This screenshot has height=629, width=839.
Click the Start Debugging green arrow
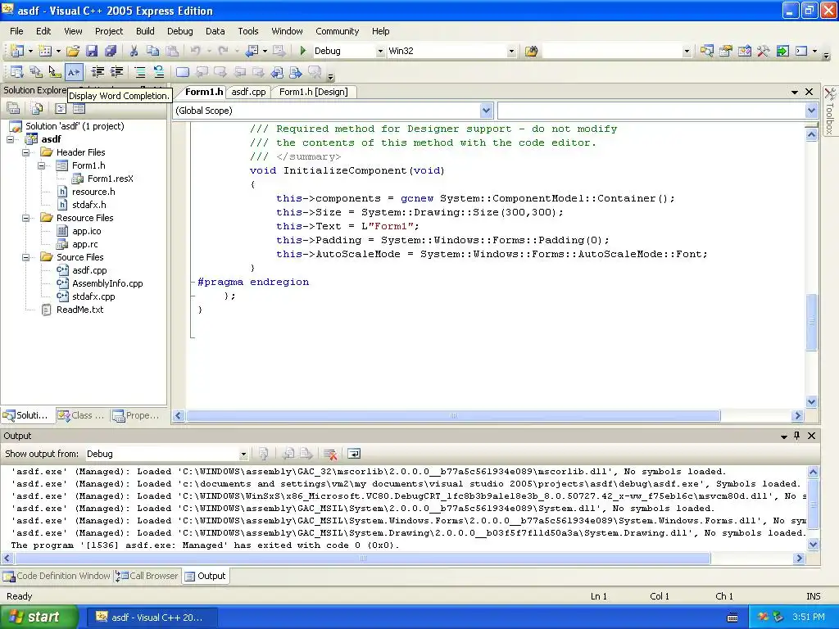[303, 51]
